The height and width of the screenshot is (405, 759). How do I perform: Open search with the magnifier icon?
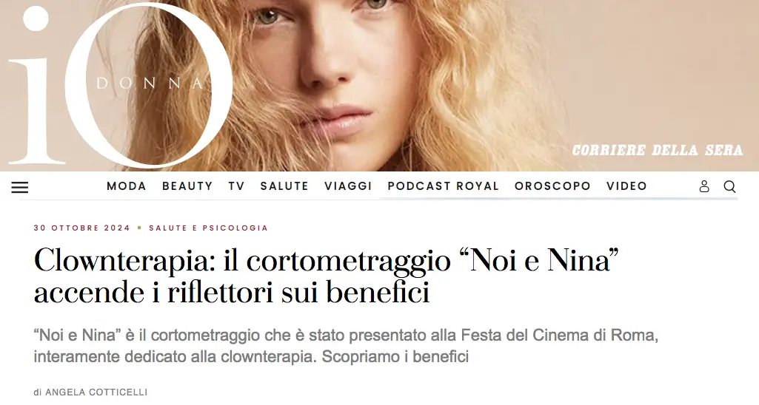(729, 186)
